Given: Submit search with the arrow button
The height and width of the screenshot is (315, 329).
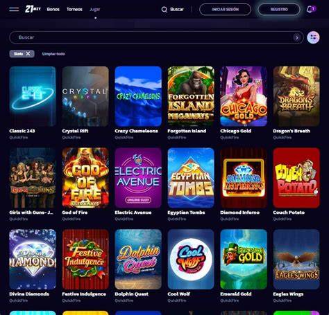Looking at the screenshot, I should pos(296,37).
